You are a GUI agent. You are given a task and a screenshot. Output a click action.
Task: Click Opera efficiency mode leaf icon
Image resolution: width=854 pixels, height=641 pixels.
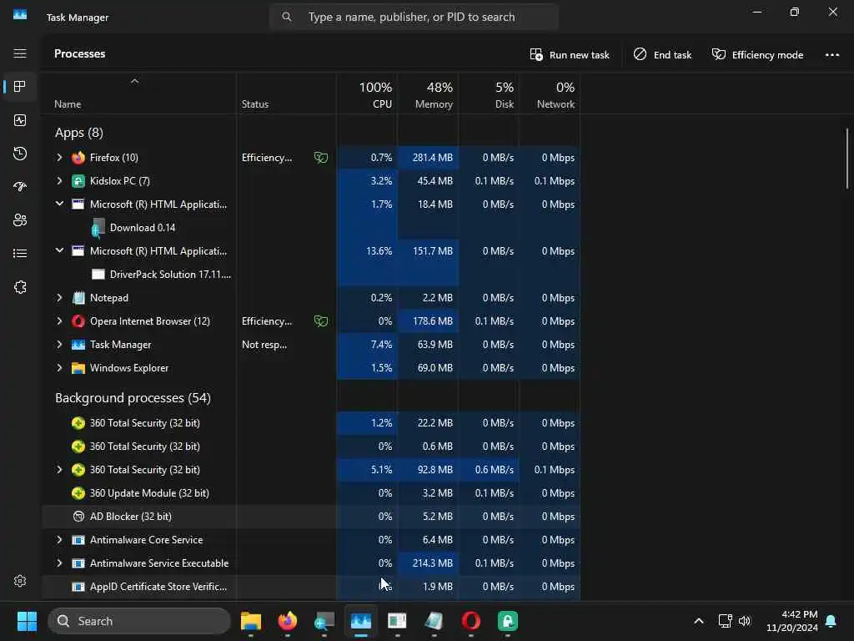[321, 321]
